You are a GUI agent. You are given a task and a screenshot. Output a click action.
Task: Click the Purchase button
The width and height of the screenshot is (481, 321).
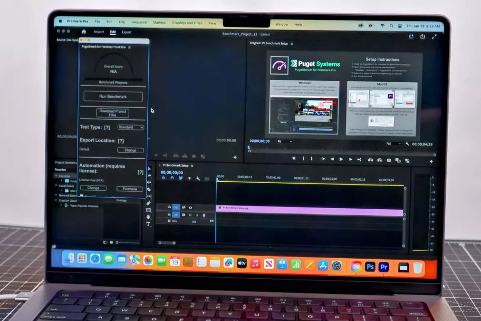(x=130, y=189)
